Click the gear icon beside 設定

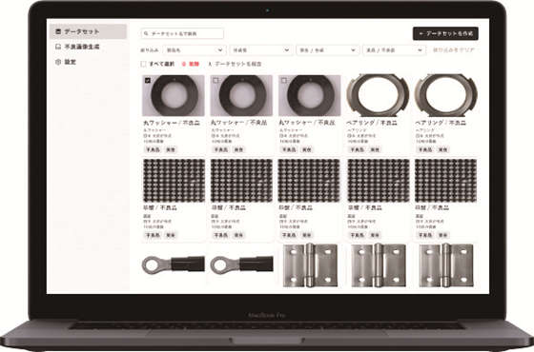(x=58, y=62)
